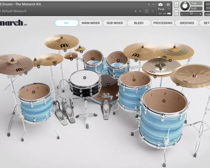
Task: Click the pan center indicator on L/R bar
Action: point(191,14)
